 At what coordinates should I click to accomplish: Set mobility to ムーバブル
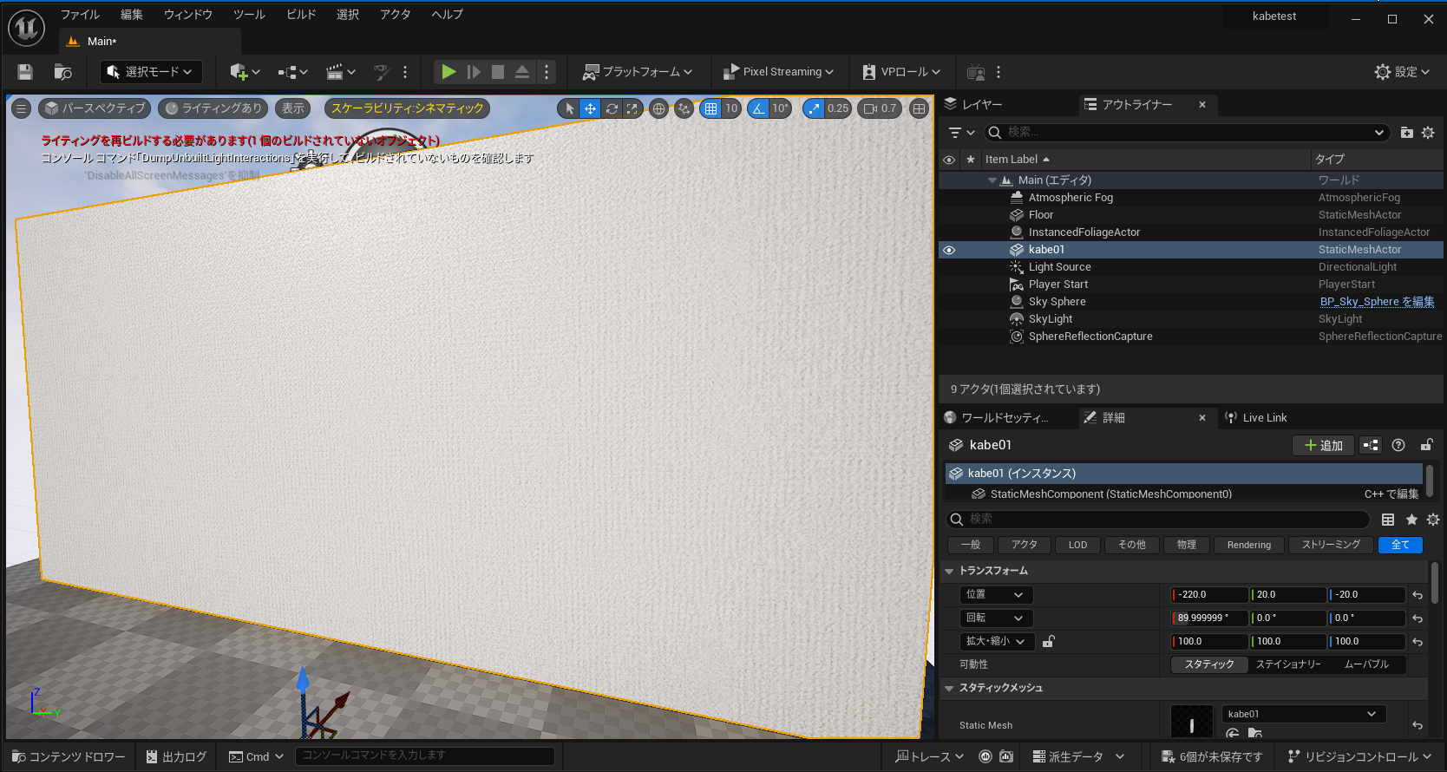(1366, 664)
